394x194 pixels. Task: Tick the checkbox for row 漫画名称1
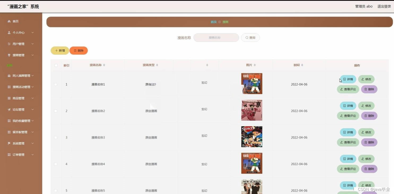56,84
